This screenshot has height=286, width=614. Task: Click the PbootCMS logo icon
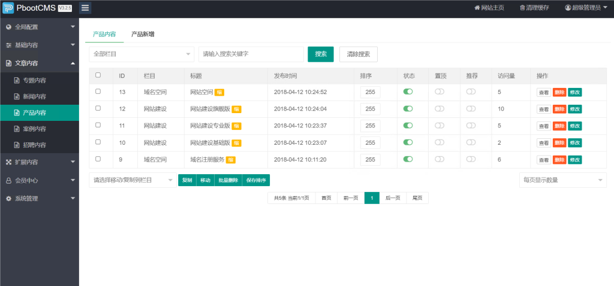[8, 8]
